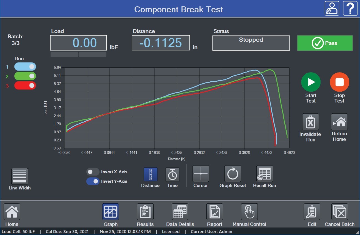The width and height of the screenshot is (360, 235).
Task: Invalidate the current run
Action: click(310, 122)
